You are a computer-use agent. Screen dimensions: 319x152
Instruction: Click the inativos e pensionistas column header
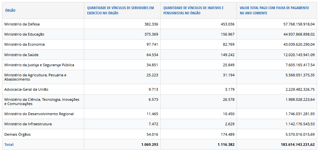tap(193, 10)
